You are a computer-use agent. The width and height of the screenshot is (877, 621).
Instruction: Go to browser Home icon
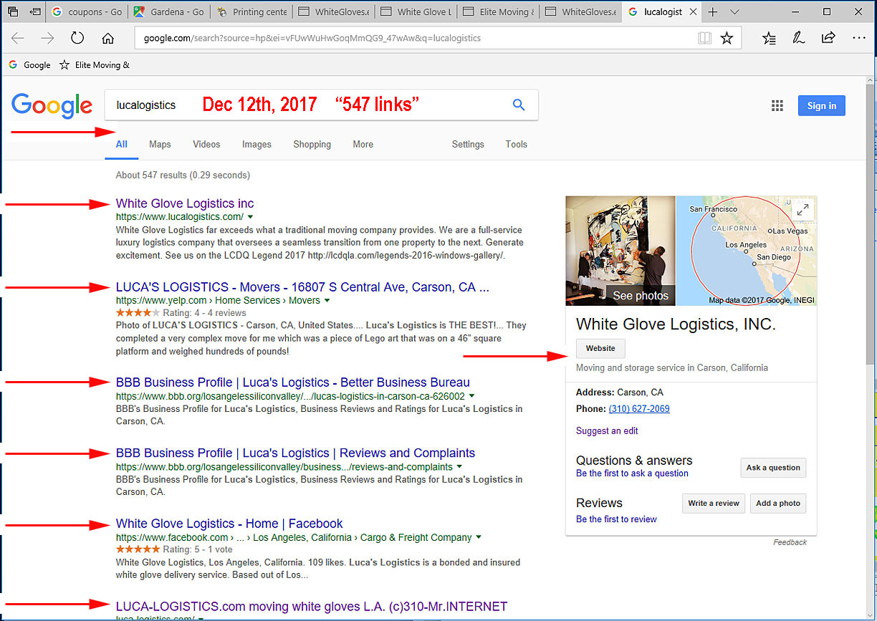[x=107, y=38]
